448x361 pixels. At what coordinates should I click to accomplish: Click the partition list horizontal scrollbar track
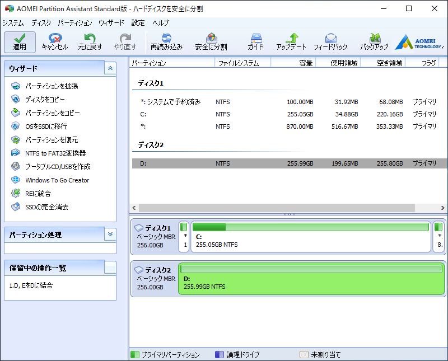(277, 208)
